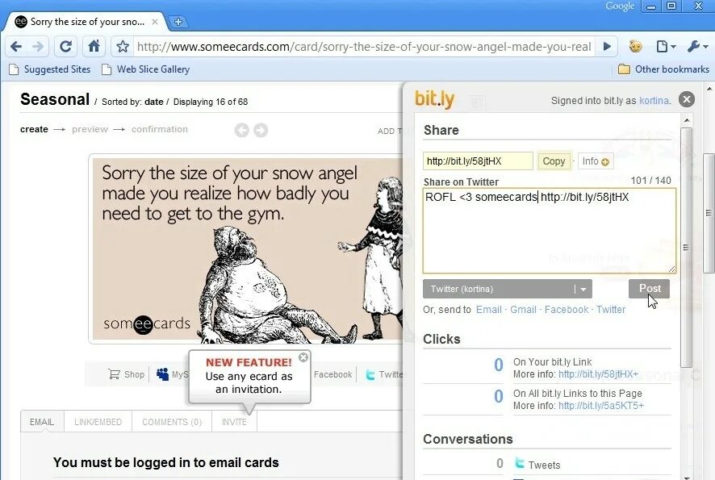The width and height of the screenshot is (715, 480).
Task: Reload the page with refresh icon
Action: point(65,47)
